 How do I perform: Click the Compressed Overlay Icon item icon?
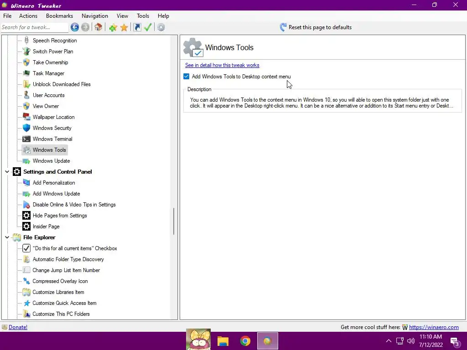tap(26, 281)
